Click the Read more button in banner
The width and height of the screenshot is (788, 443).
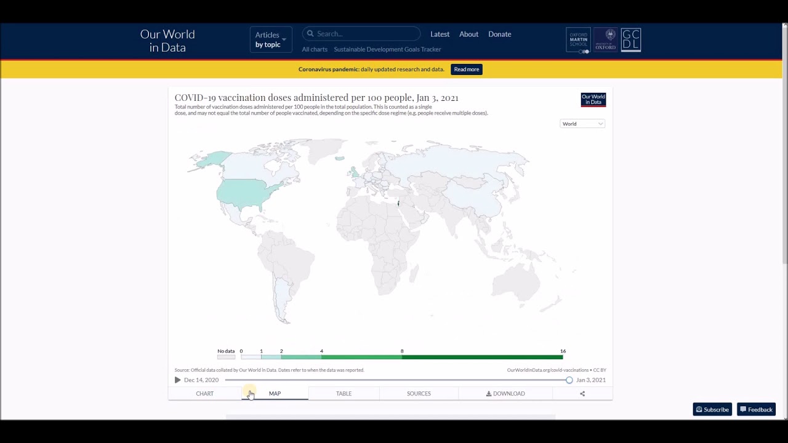click(466, 70)
